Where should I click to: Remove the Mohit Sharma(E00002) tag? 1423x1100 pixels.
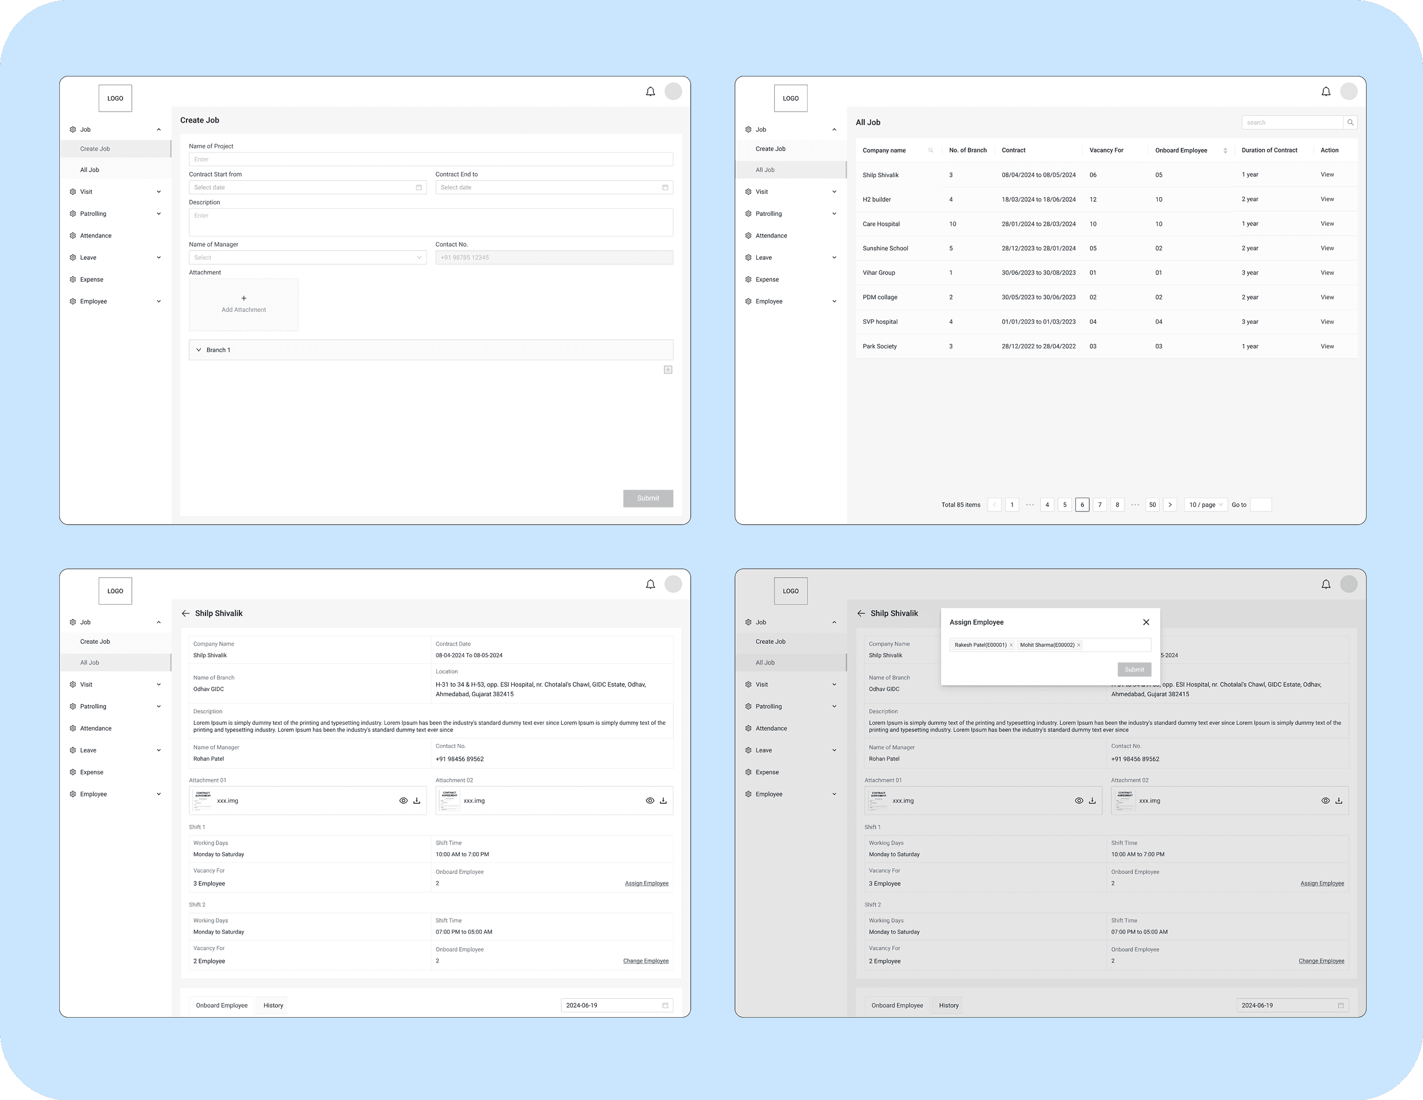click(x=1079, y=646)
